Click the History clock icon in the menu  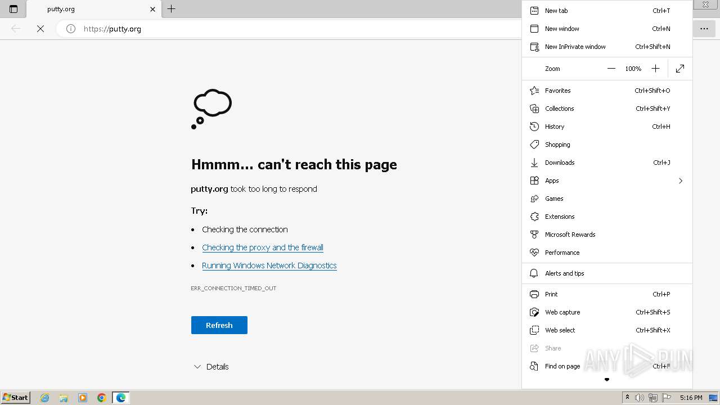[x=534, y=127]
